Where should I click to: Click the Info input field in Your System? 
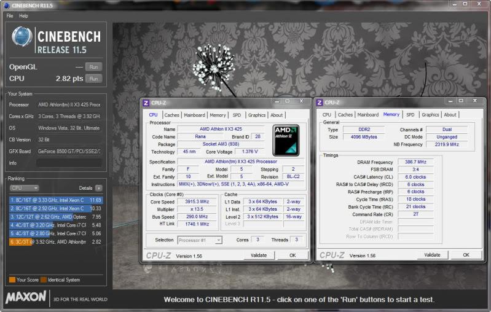[x=69, y=163]
